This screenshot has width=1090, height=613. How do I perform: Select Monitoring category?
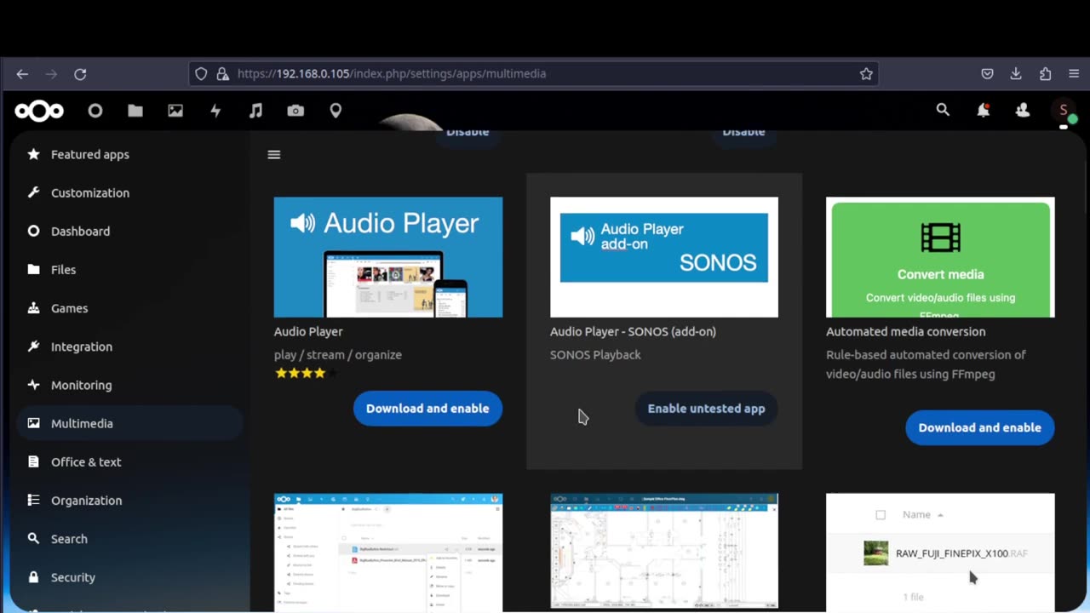click(x=129, y=385)
